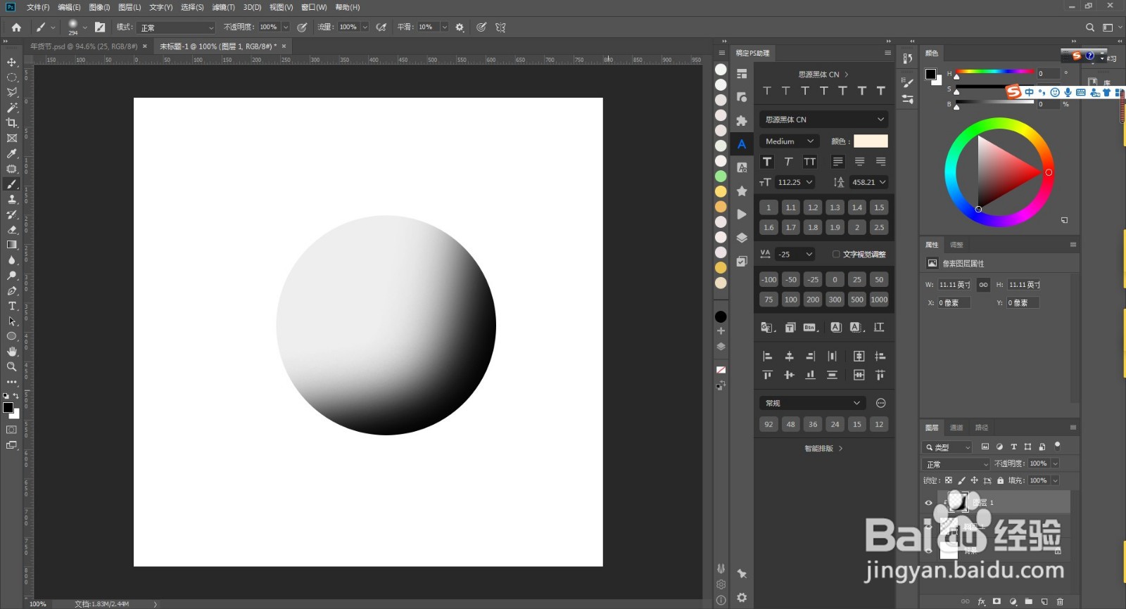Switch to the 年货节.psd document tab
1126x609 pixels.
84,46
